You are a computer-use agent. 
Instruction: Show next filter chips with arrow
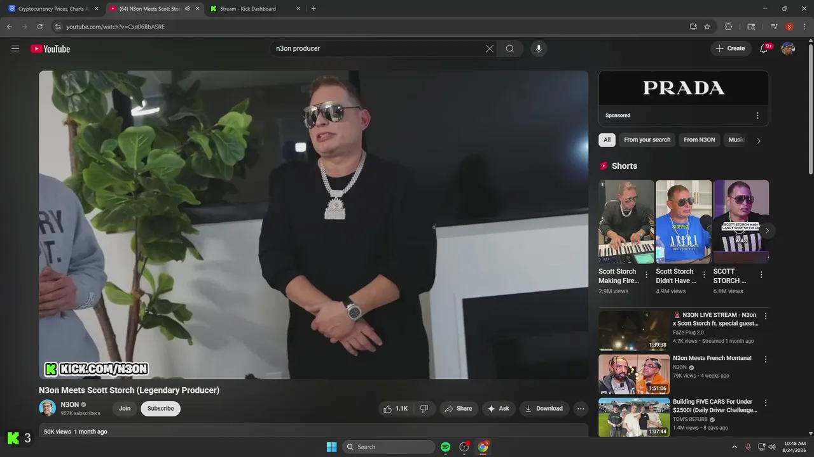(x=758, y=140)
